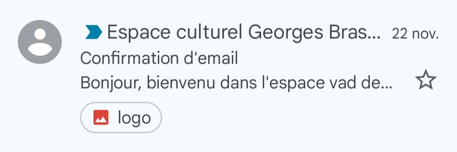The image size is (457, 152).
Task: Click the word culturel in sender name
Action: pos(209,32)
